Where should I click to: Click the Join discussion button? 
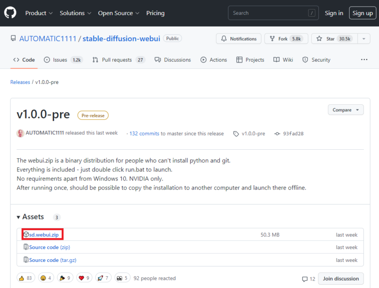341,279
